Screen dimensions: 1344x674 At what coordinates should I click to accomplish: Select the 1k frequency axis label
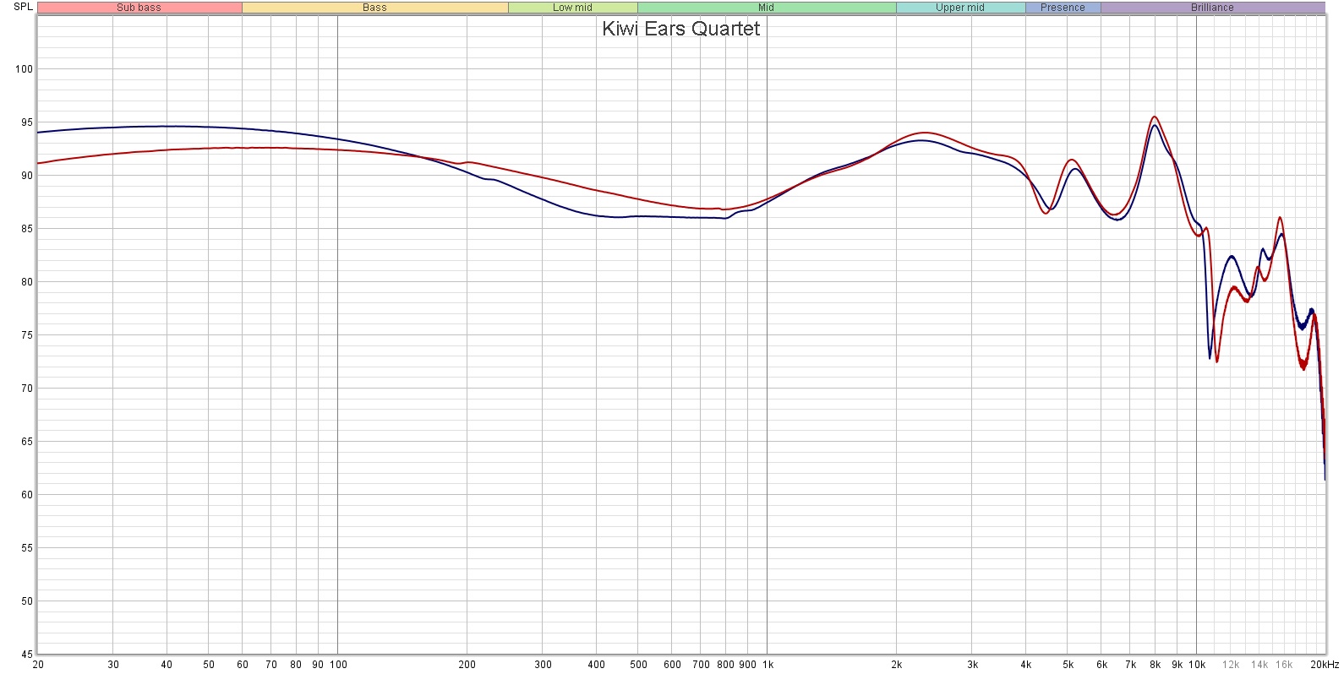click(x=768, y=665)
